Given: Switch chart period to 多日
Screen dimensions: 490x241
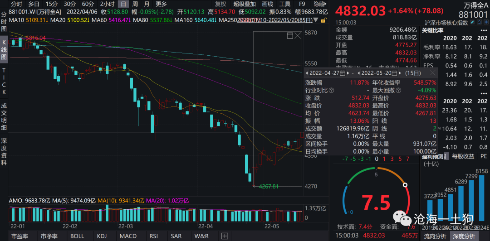Looking at the screenshot, I should click(x=34, y=4).
